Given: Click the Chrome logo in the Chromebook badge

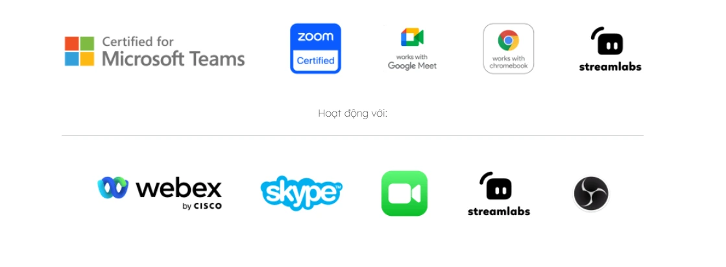Looking at the screenshot, I should [x=509, y=40].
